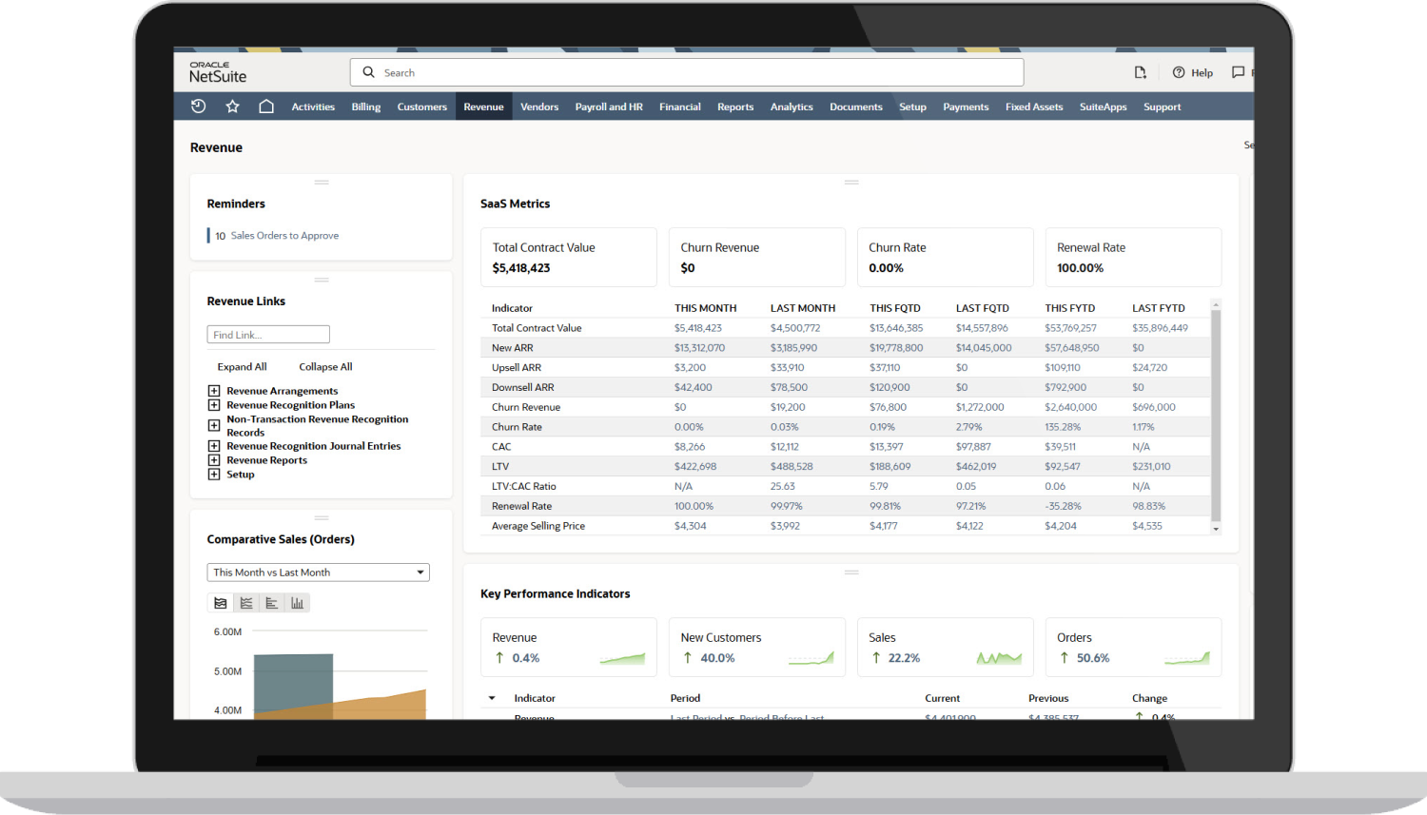Expand the Revenue Reports section
1427x815 pixels.
213,459
